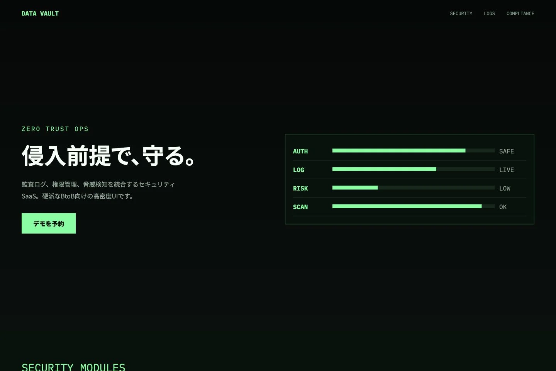Click the RISK progress bar

413,188
